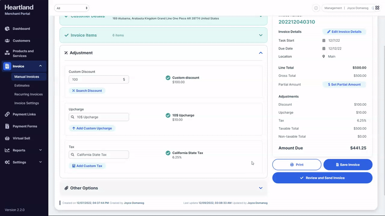The width and height of the screenshot is (385, 216).
Task: Click the Custom Discount input field
Action: (x=99, y=79)
